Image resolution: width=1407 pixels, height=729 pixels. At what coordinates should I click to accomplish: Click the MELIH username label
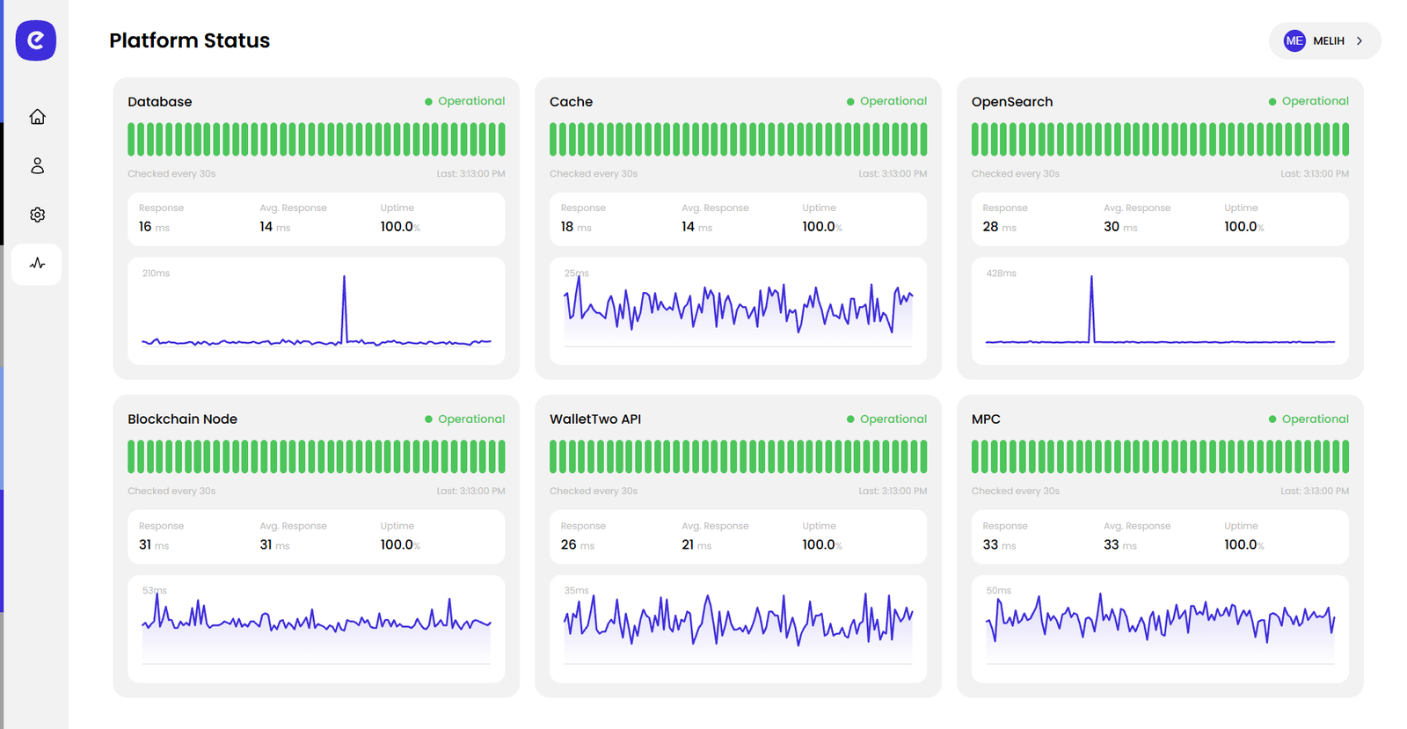pyautogui.click(x=1329, y=40)
